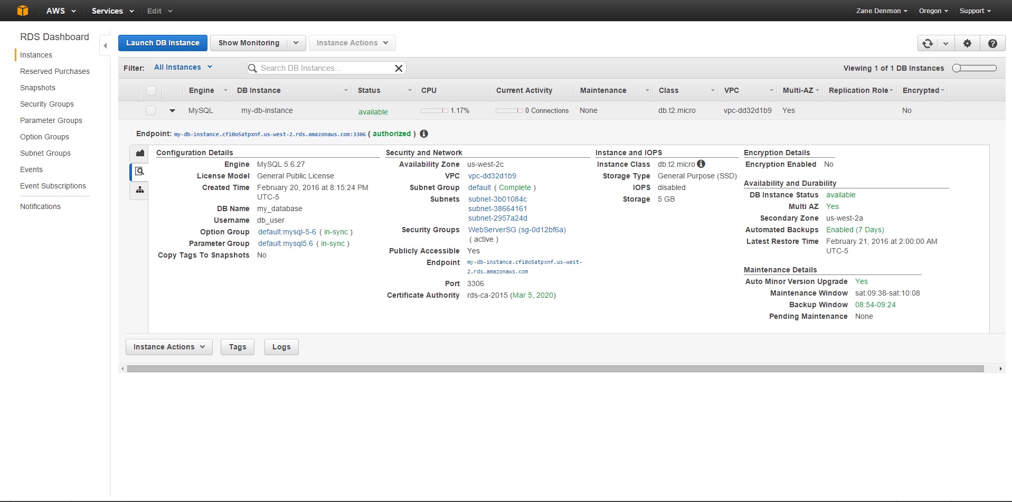Image resolution: width=1012 pixels, height=502 pixels.
Task: Show info icon beside db.t2.micro instance class
Action: point(701,164)
